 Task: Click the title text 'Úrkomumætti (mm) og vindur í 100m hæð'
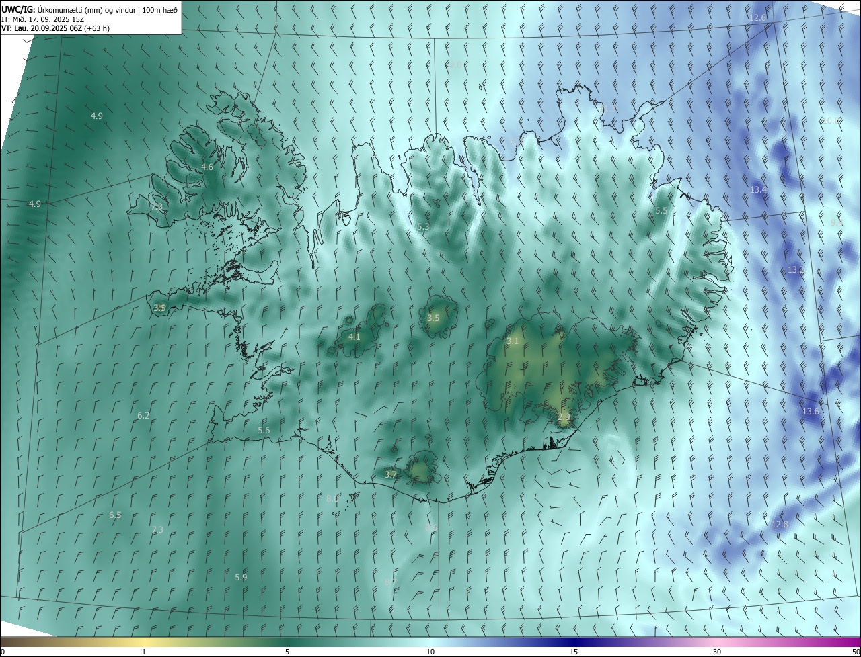[x=107, y=9]
